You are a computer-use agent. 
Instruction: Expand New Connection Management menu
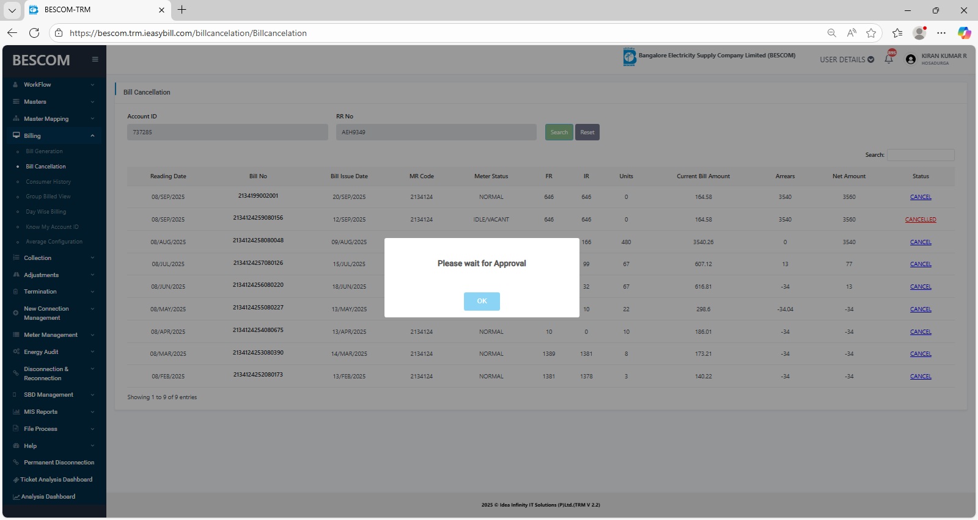(x=54, y=313)
